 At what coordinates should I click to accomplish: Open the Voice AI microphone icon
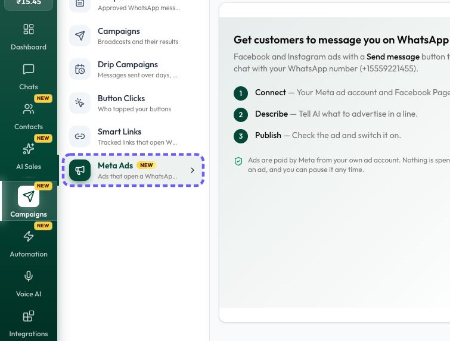click(29, 276)
